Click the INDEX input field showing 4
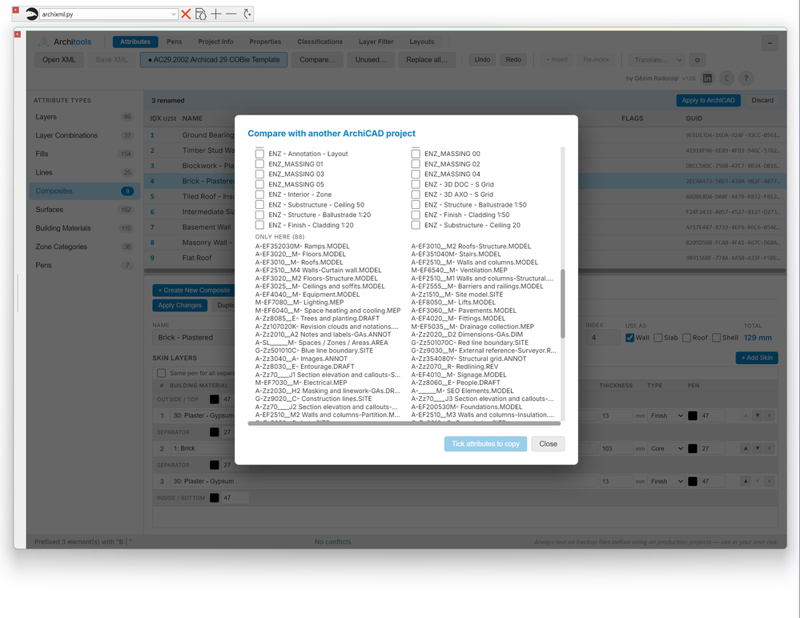 point(602,338)
